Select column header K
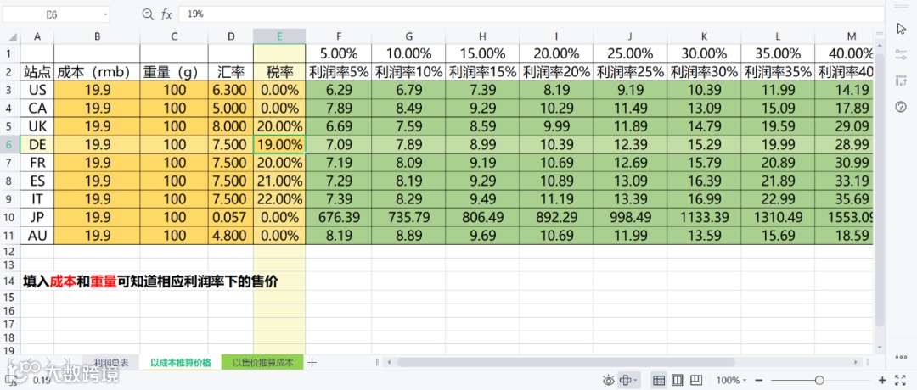Image resolution: width=917 pixels, height=390 pixels. point(704,36)
